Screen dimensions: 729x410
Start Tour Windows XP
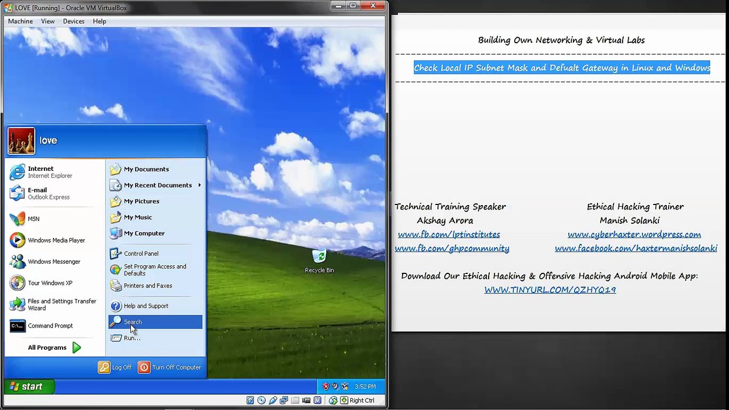[x=55, y=283]
